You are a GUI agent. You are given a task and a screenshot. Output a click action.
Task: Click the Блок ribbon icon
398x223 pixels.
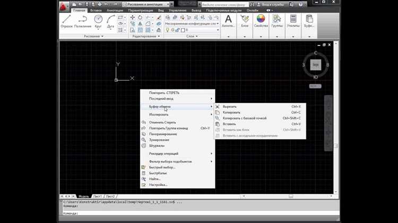(x=244, y=21)
